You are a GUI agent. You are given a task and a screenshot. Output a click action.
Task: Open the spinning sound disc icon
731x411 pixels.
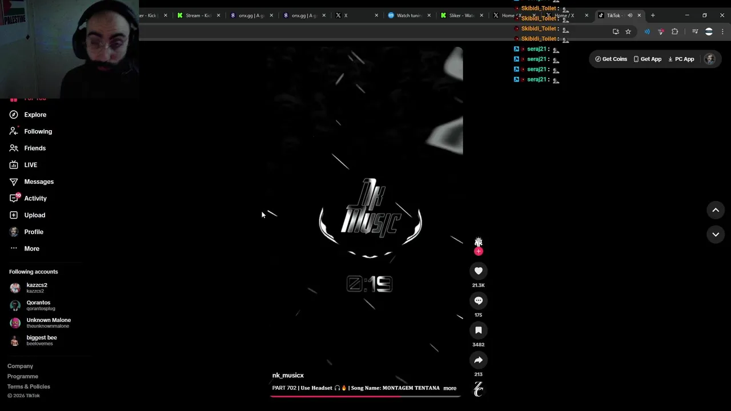pos(479,389)
